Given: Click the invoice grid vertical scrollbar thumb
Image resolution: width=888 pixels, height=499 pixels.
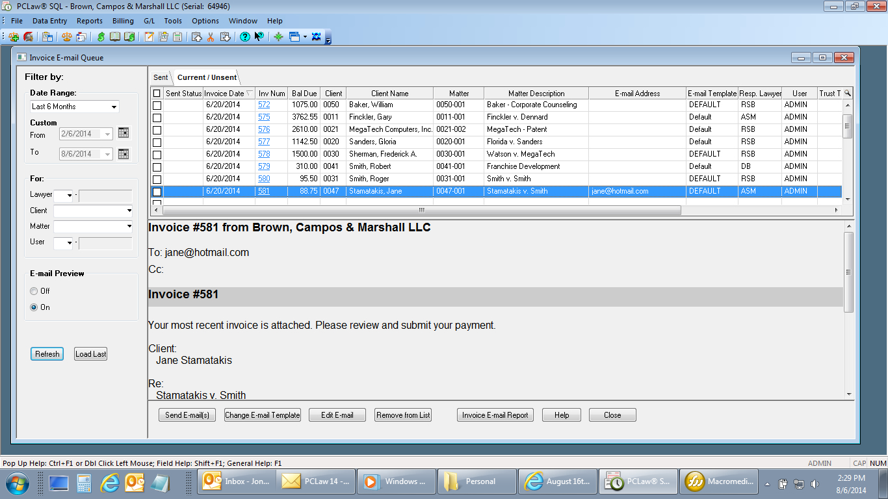Looking at the screenshot, I should coord(847,126).
